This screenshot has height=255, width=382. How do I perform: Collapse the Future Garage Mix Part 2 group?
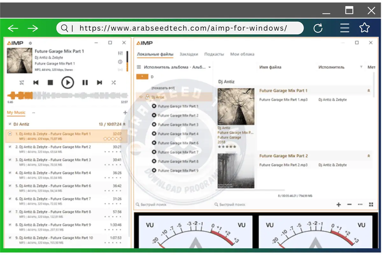pyautogui.click(x=368, y=156)
